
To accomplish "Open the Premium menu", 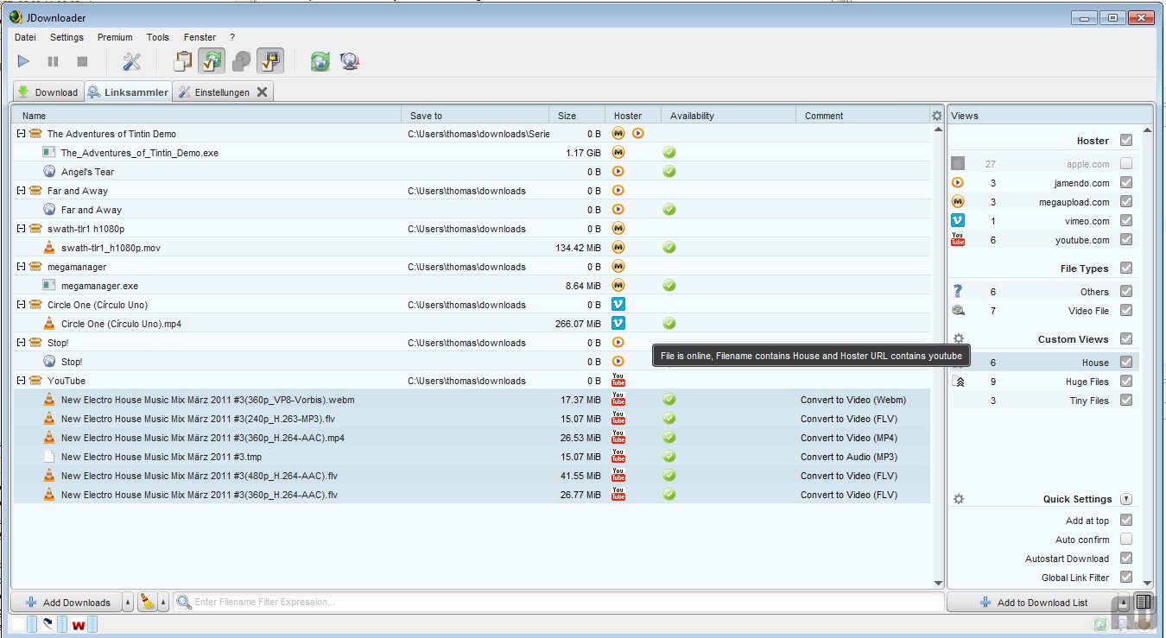I will click(115, 37).
